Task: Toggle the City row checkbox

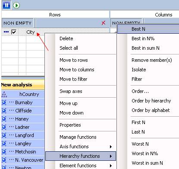Action: pyautogui.click(x=14, y=32)
